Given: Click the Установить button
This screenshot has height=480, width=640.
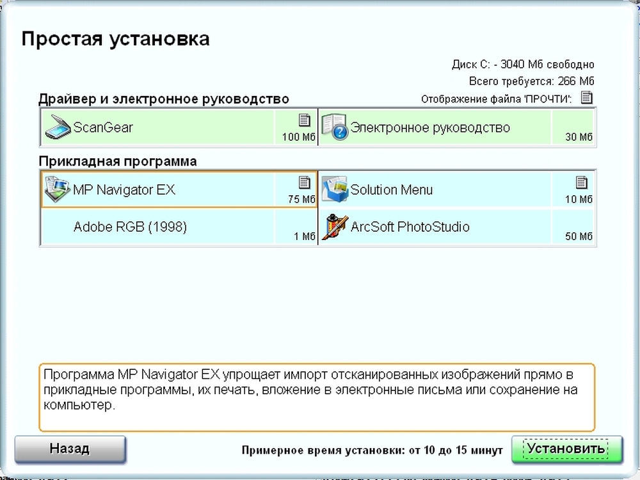Looking at the screenshot, I should (x=567, y=449).
